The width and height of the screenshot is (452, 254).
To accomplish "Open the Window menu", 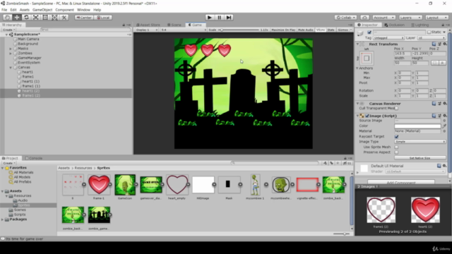I will tap(83, 10).
